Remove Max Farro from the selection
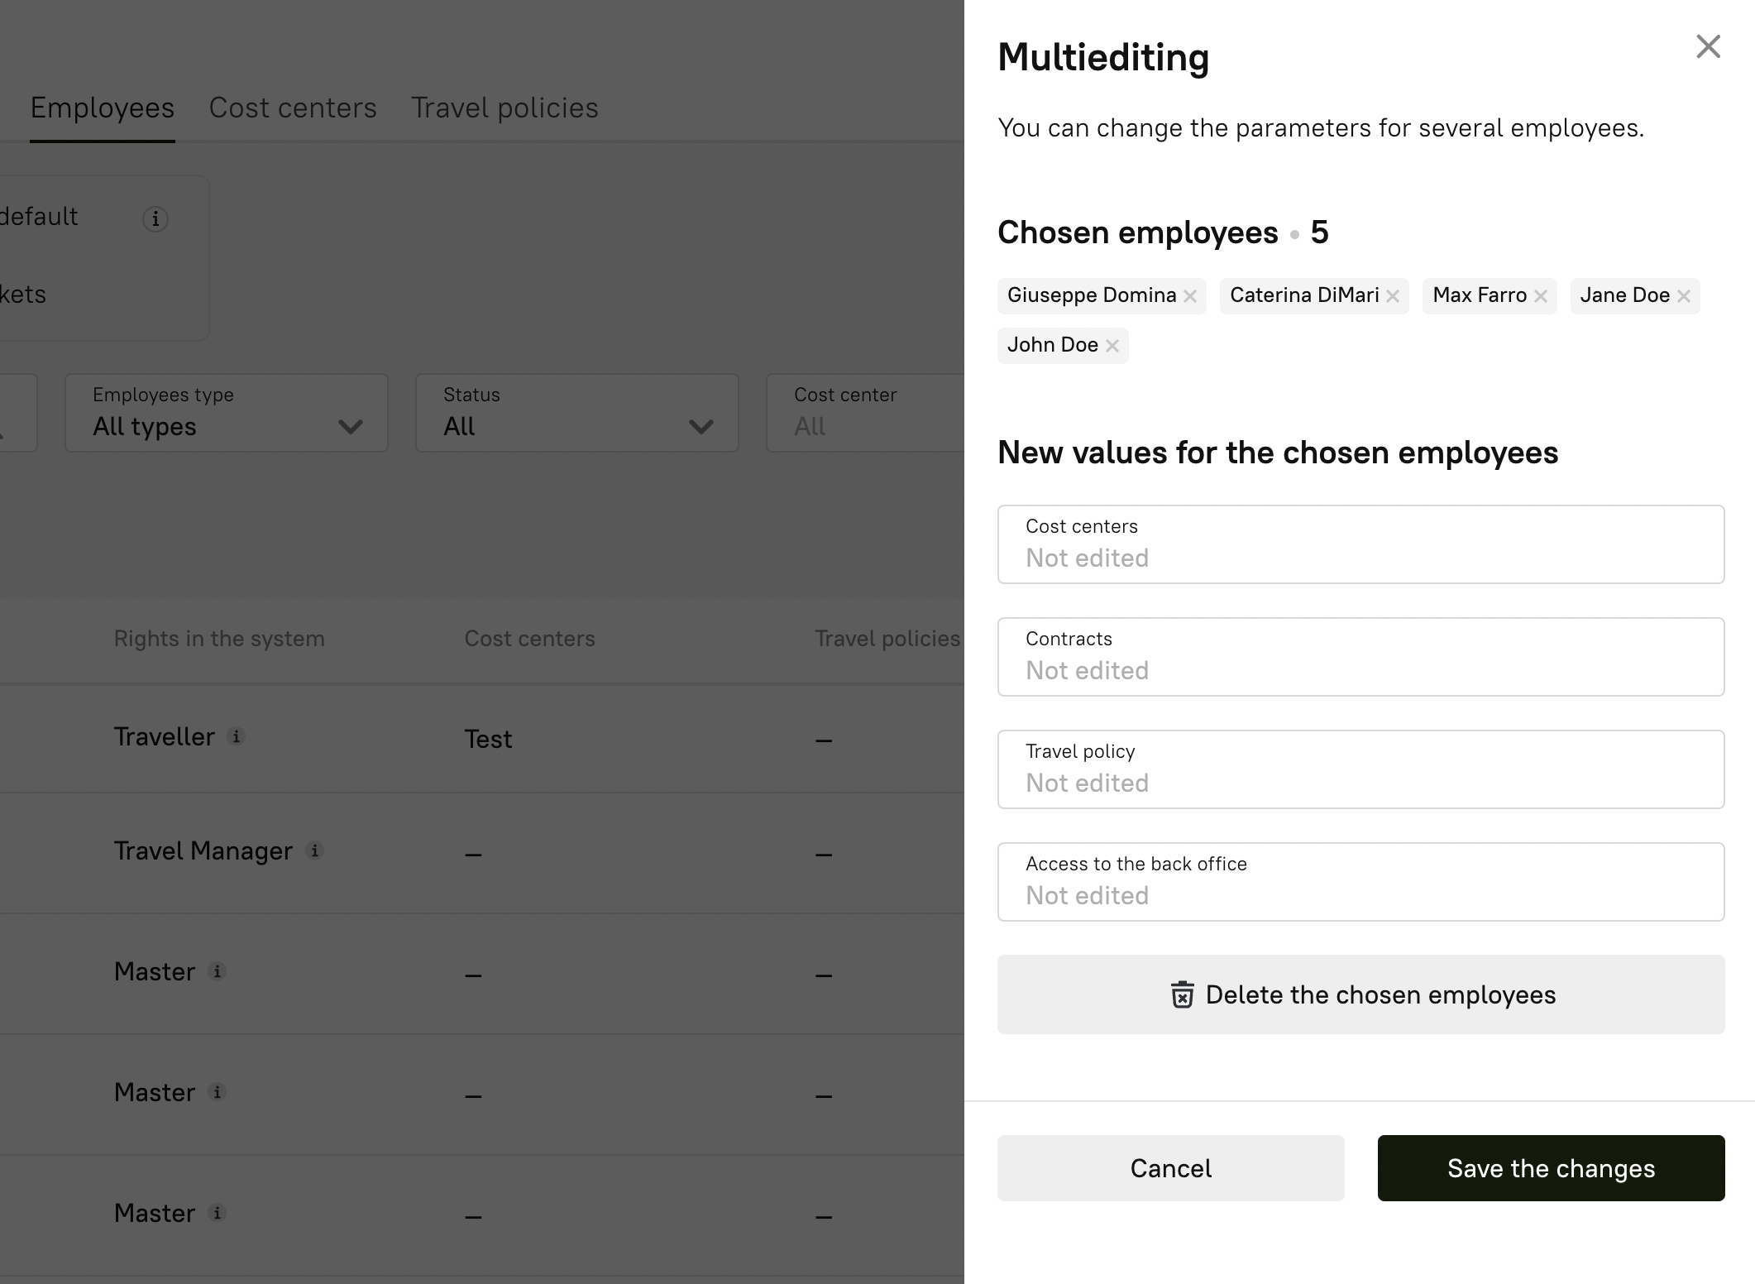 click(x=1540, y=296)
